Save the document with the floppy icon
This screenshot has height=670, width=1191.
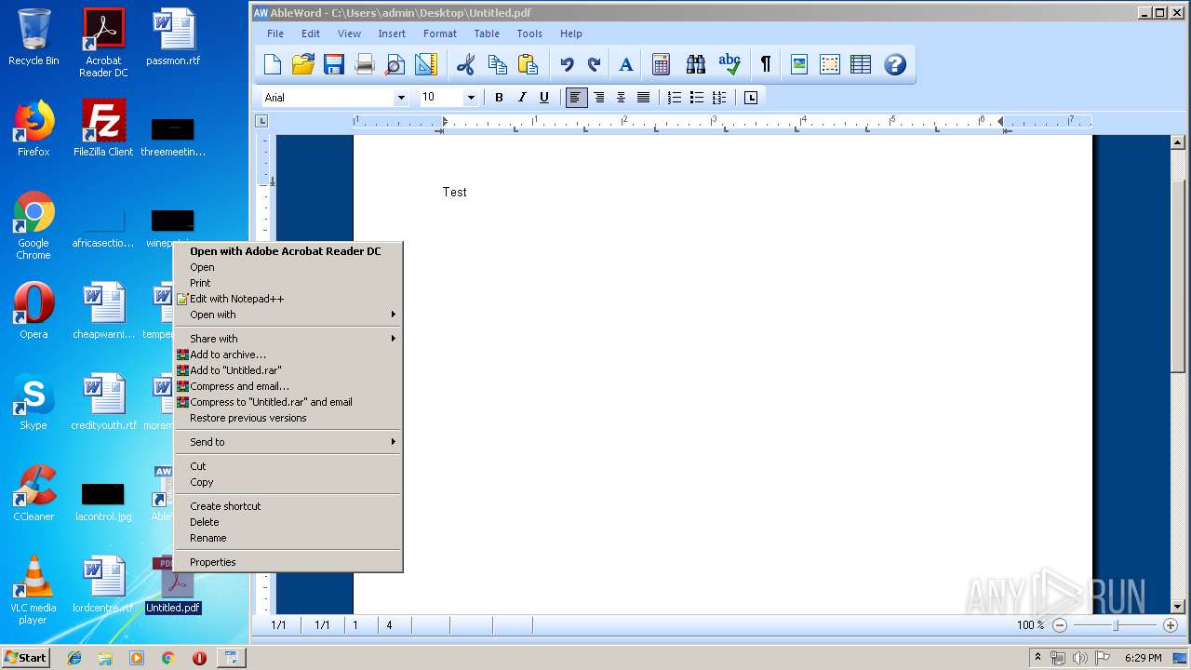click(x=333, y=64)
